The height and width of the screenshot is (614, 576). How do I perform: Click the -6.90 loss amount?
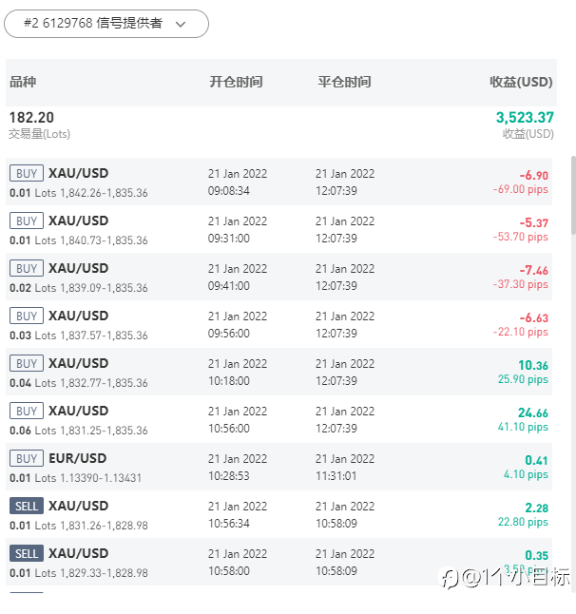(x=533, y=175)
